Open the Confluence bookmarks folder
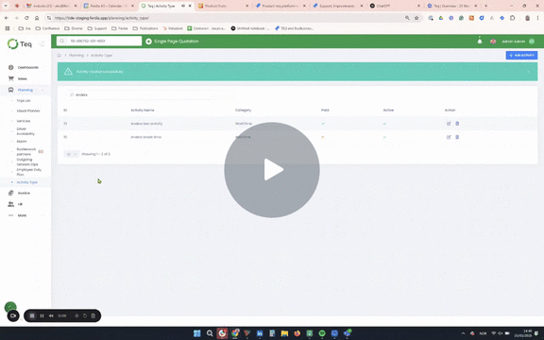The height and width of the screenshot is (340, 544). point(47,28)
